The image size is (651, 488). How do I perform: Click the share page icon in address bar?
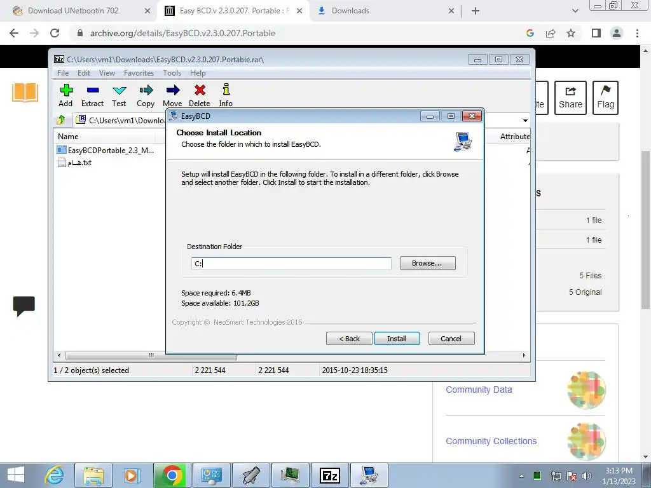551,33
